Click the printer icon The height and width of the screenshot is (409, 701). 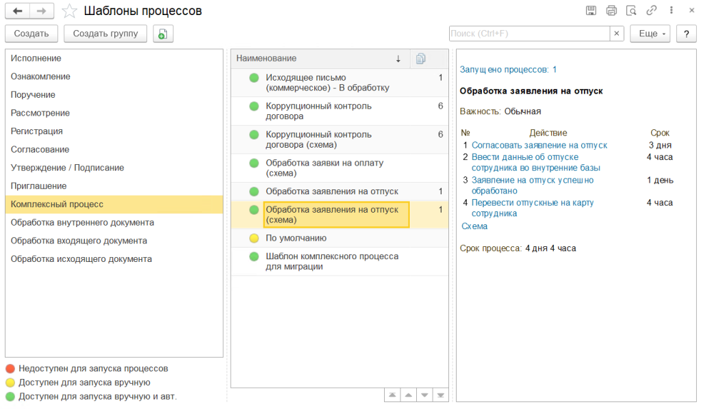[x=611, y=11]
